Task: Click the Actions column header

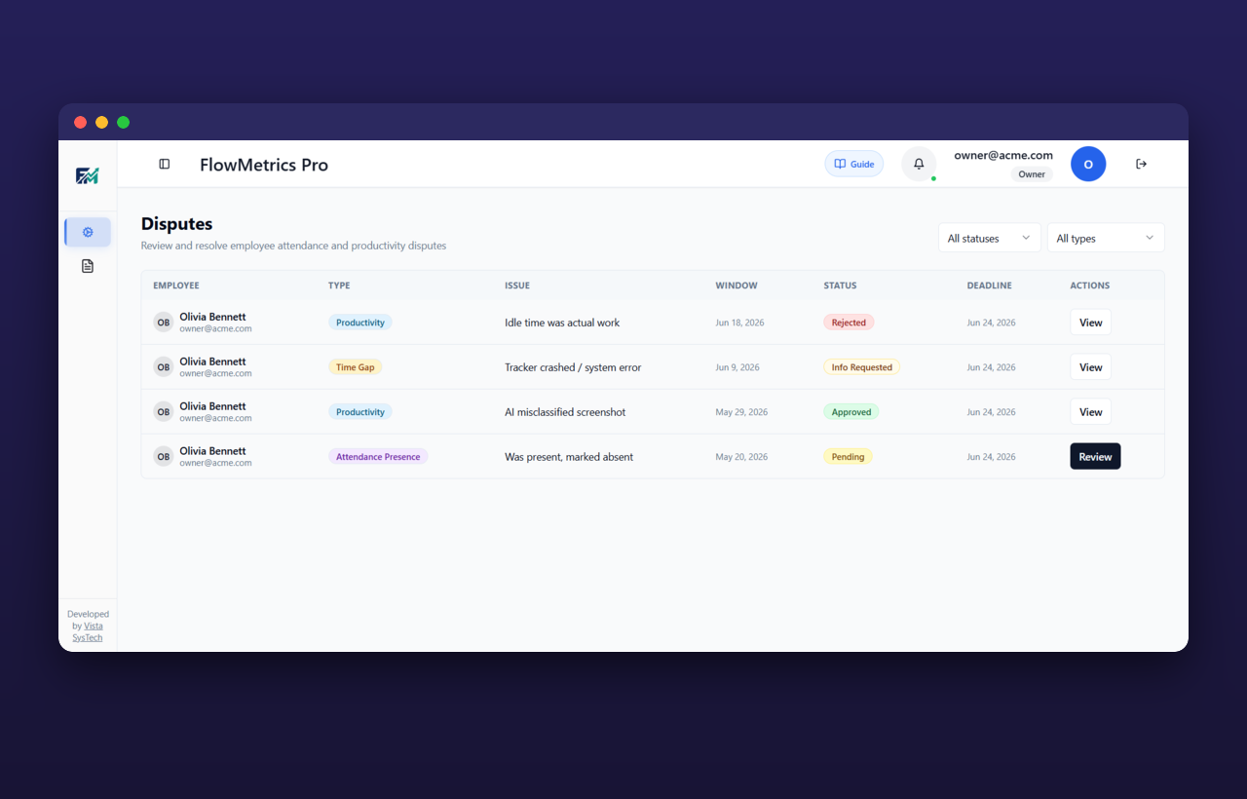Action: 1089,285
